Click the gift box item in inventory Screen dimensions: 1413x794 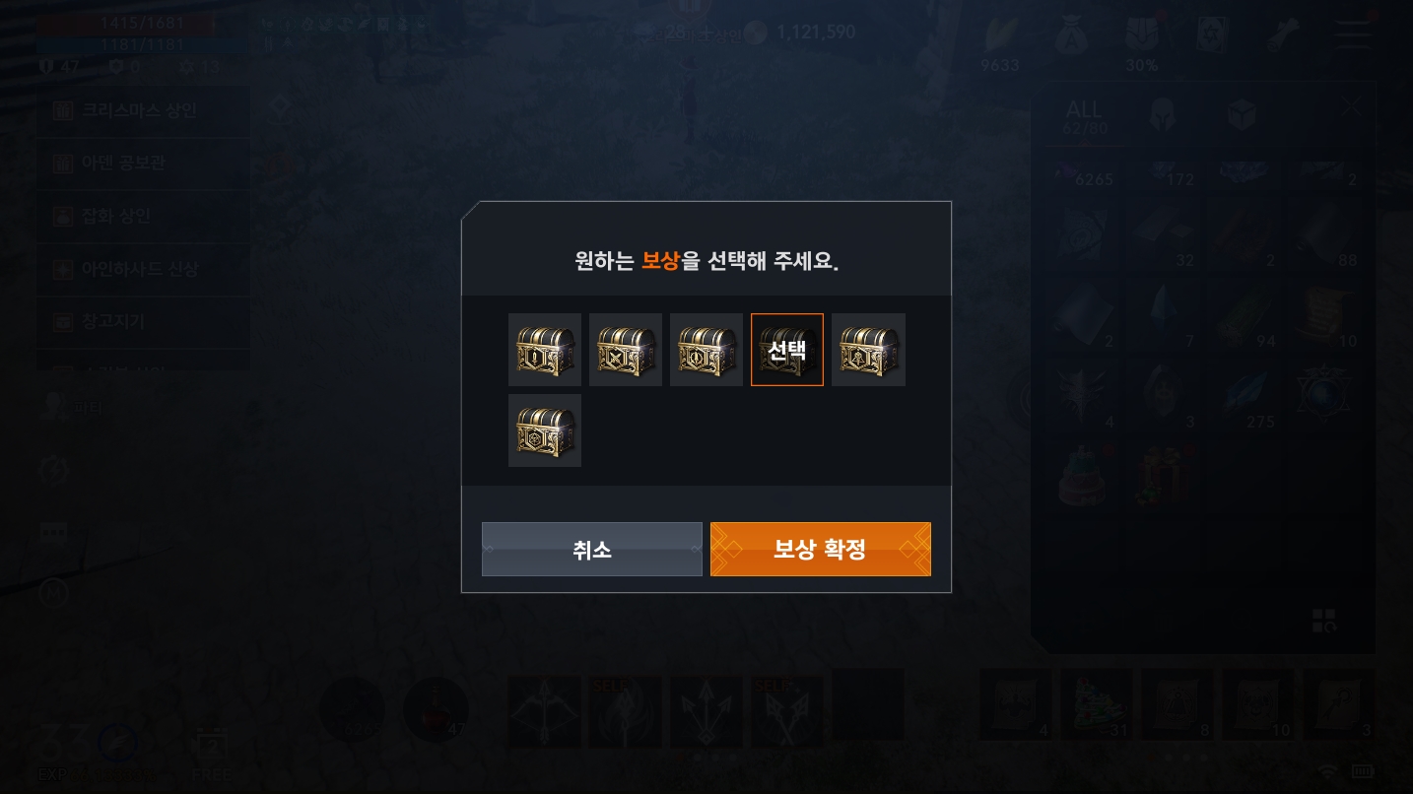pos(1163,476)
